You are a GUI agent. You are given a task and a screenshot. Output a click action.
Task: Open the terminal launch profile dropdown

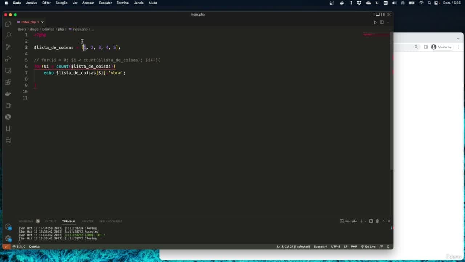coord(365,221)
